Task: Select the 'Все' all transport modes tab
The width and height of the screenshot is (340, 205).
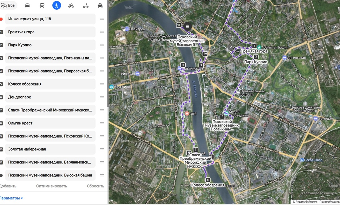Action: pos(8,5)
